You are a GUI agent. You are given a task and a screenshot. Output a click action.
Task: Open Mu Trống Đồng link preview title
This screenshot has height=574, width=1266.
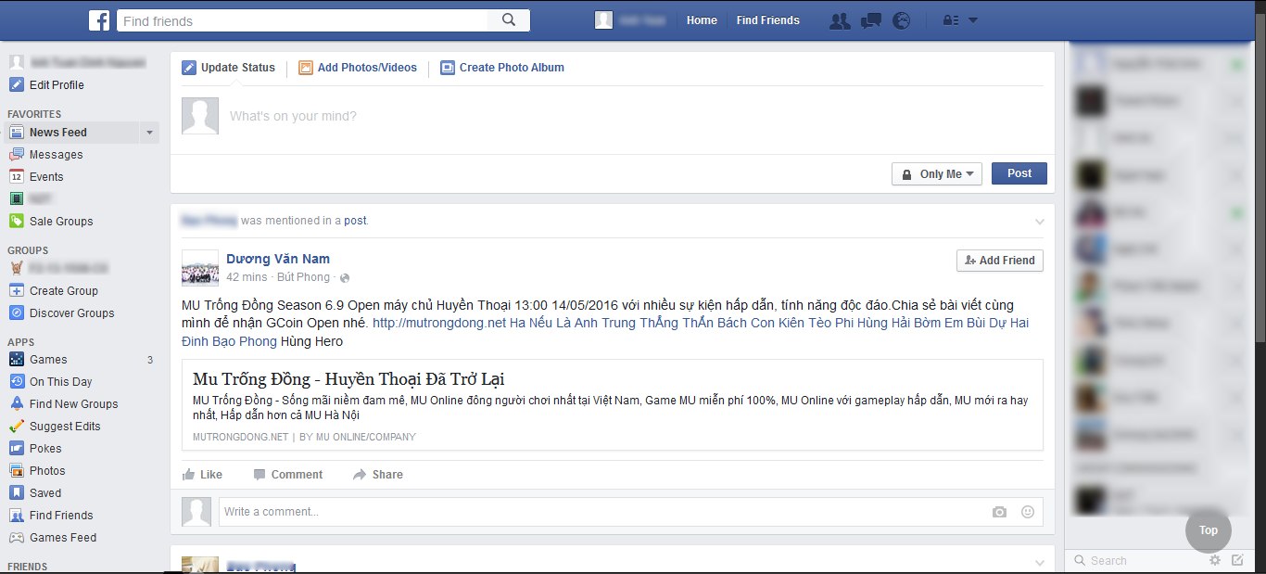(x=348, y=379)
